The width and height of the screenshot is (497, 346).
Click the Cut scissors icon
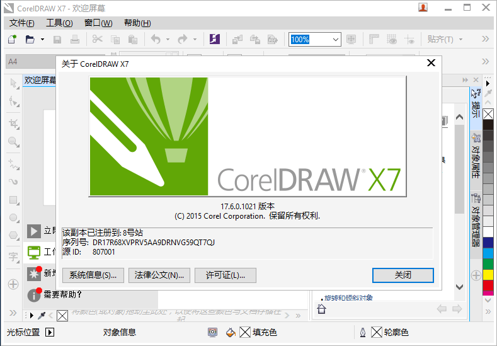pyautogui.click(x=98, y=39)
